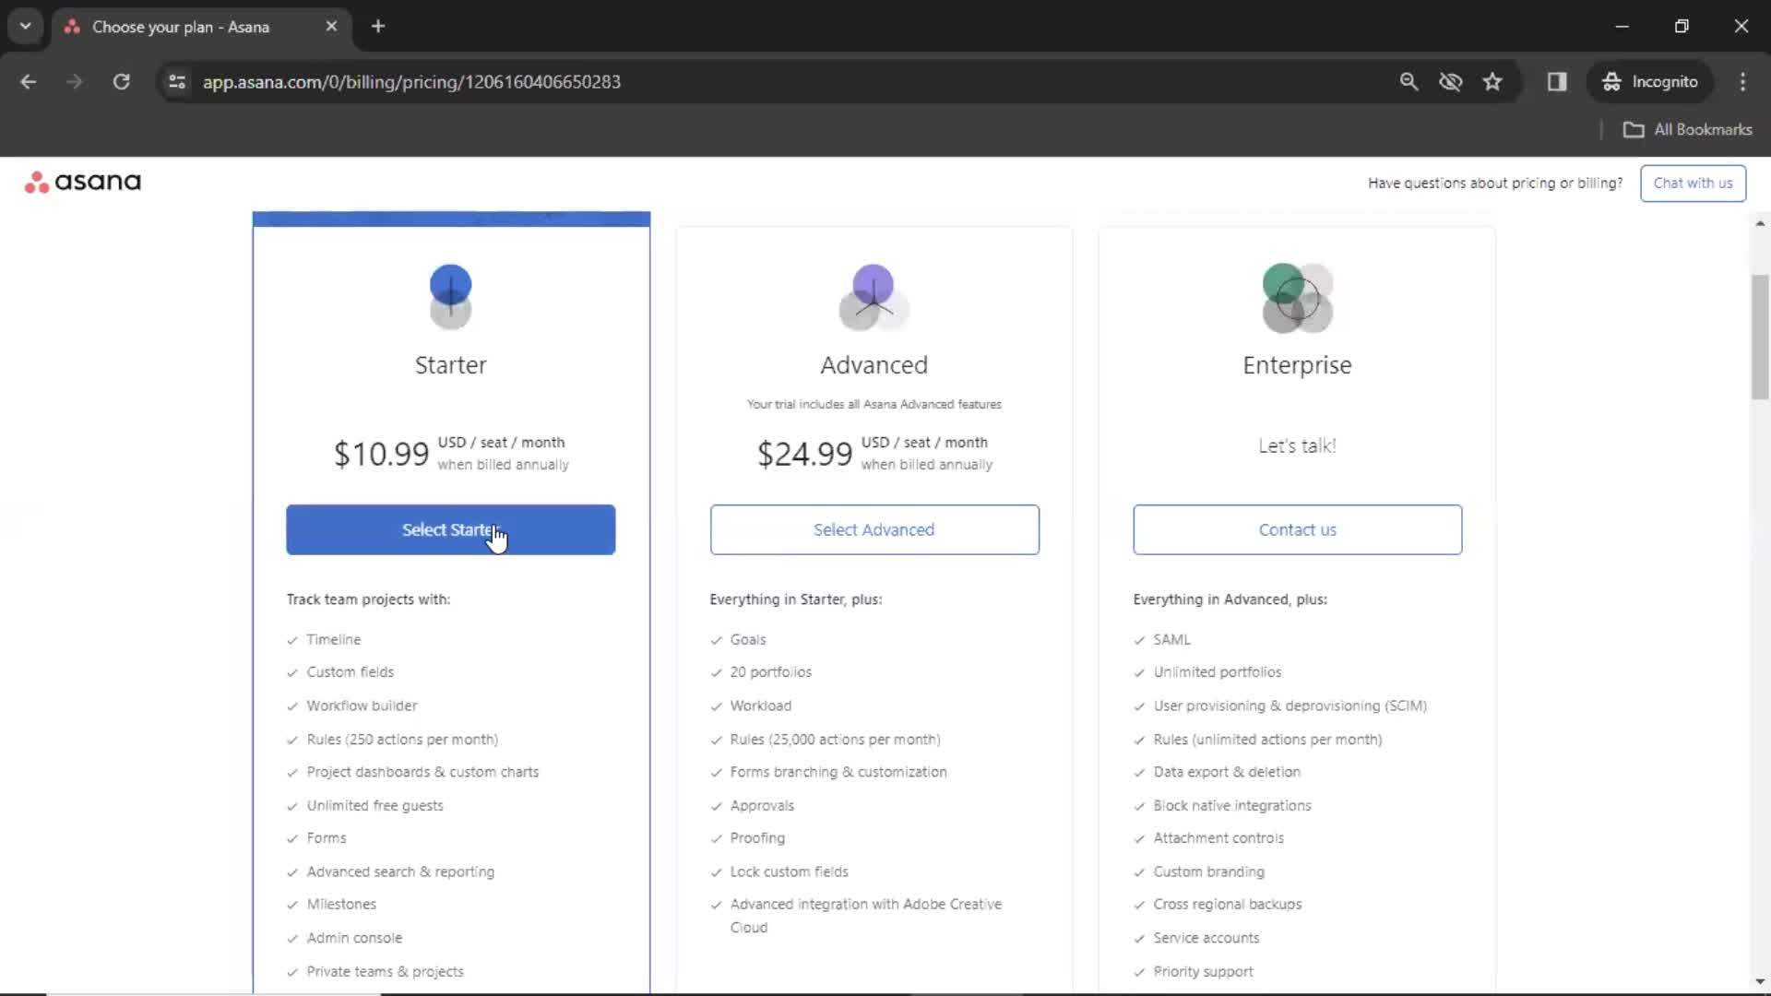The width and height of the screenshot is (1771, 996).
Task: Click the Let's talk! text
Action: [x=1297, y=445]
